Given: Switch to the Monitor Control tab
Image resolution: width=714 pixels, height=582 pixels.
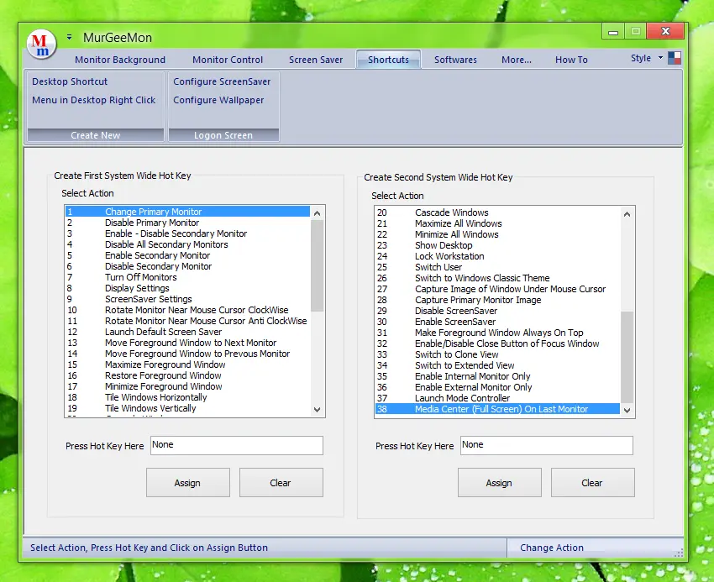Looking at the screenshot, I should 228,60.
